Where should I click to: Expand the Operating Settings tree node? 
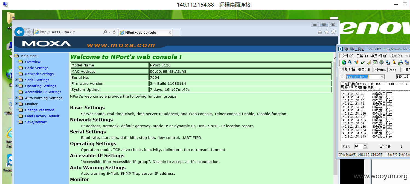pyautogui.click(x=16, y=86)
